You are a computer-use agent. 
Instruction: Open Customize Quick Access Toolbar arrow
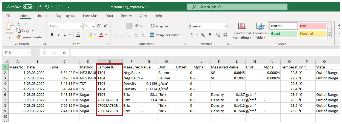68,7
